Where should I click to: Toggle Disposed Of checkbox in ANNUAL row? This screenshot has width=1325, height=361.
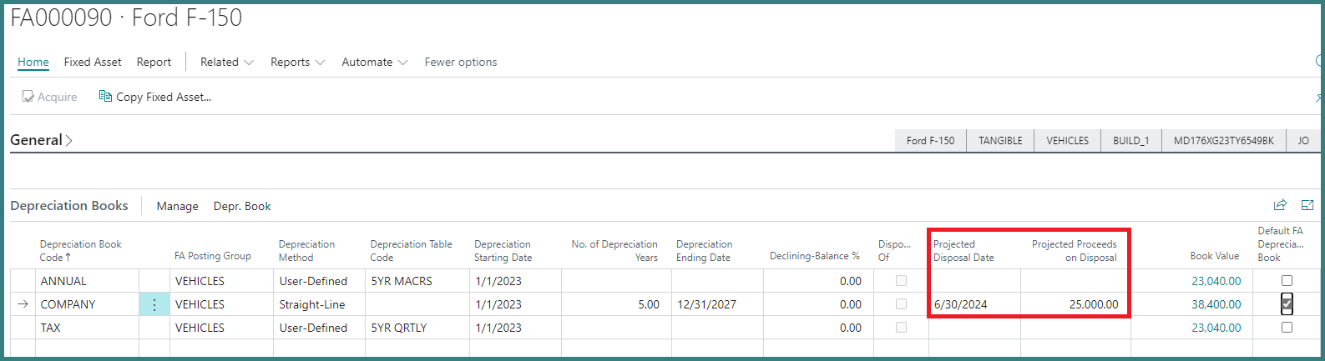pyautogui.click(x=901, y=281)
